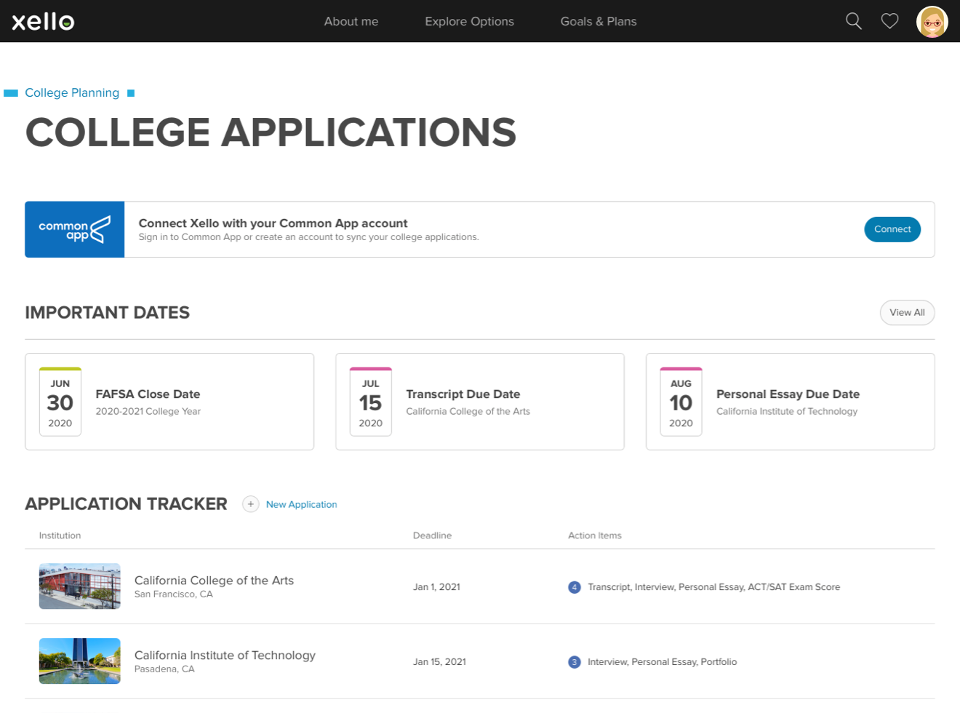
Task: Open the Goals & Plans menu
Action: click(x=599, y=21)
